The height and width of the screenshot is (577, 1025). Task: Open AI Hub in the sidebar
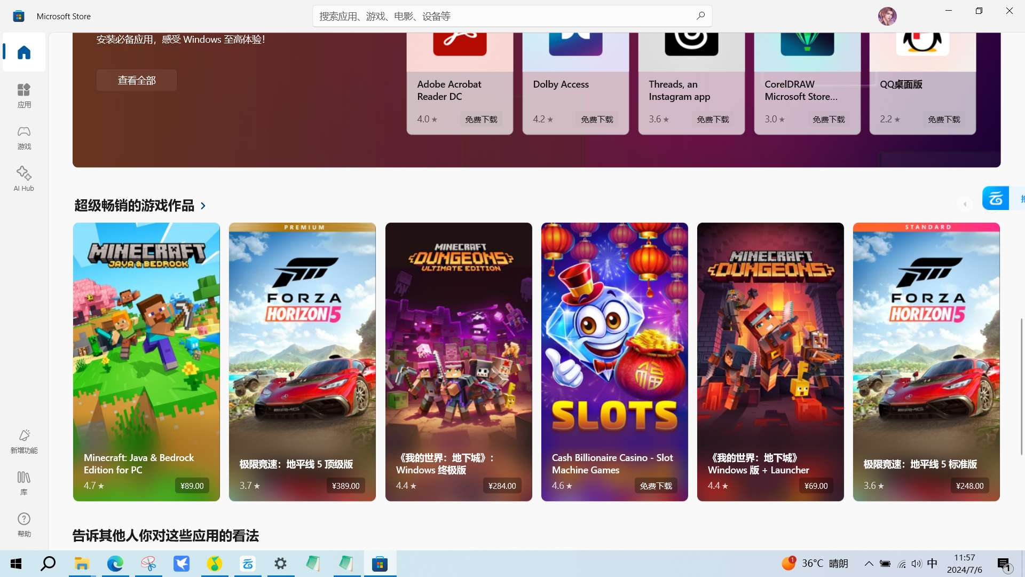(24, 178)
